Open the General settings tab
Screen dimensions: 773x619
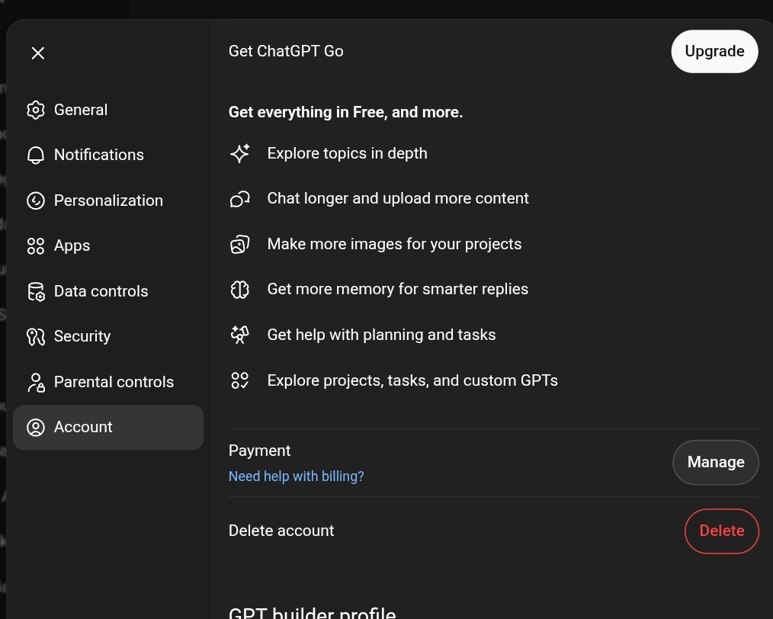108,110
